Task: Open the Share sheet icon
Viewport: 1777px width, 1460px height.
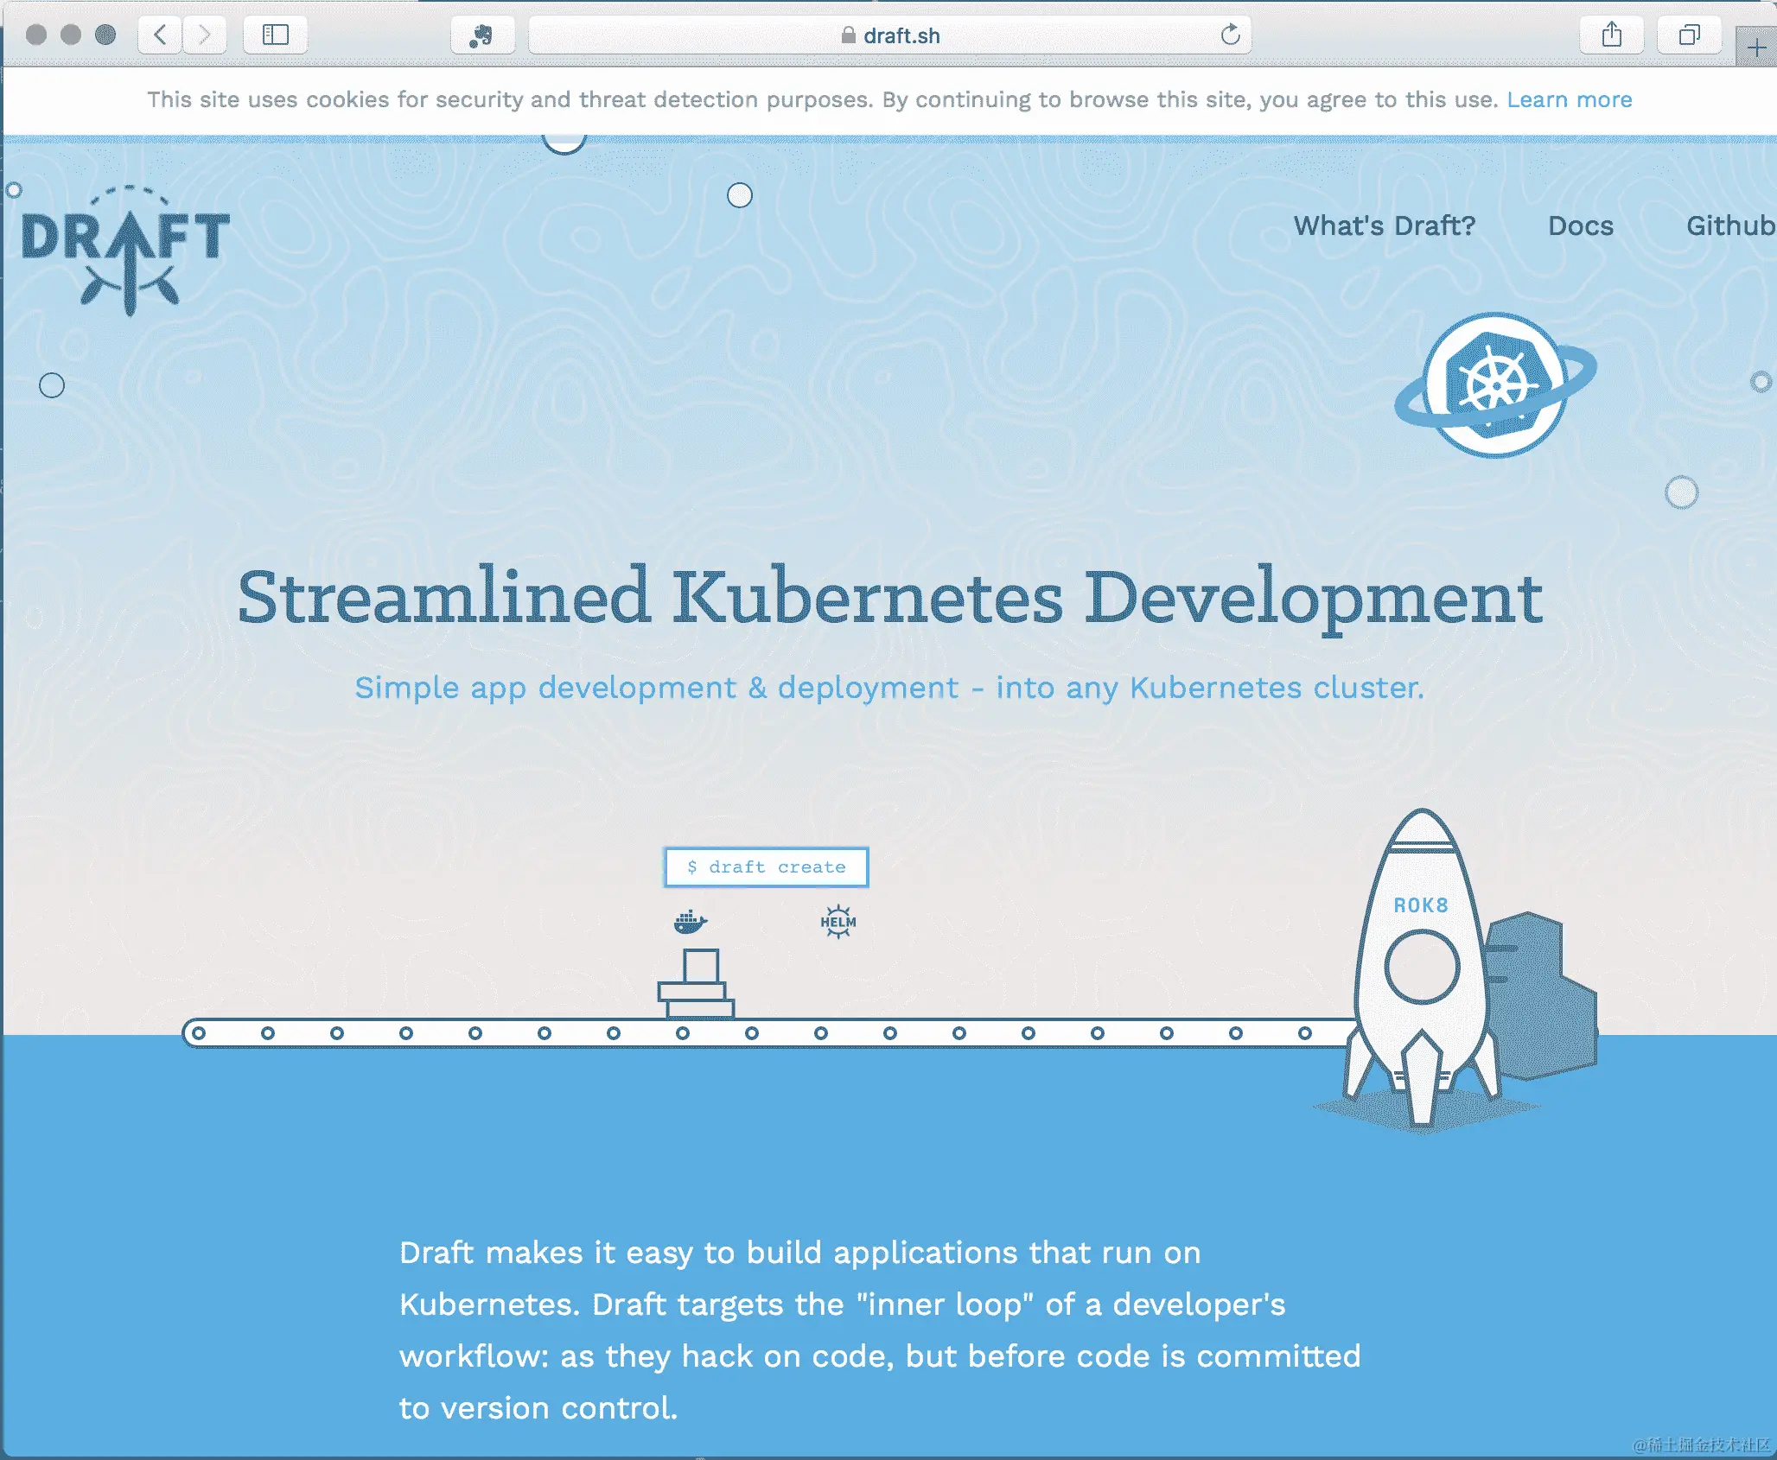Action: pos(1611,35)
